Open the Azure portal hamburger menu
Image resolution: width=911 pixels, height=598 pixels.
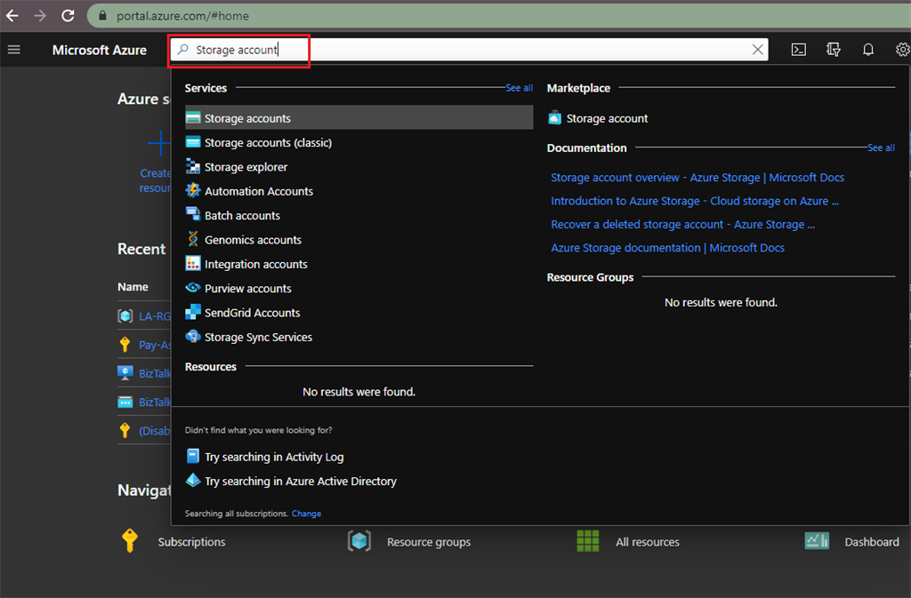pos(13,50)
